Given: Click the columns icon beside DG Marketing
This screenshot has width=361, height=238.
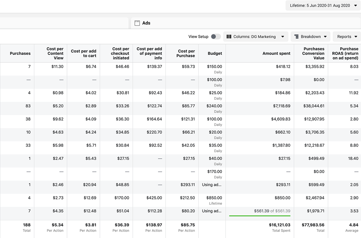Looking at the screenshot, I should [229, 37].
